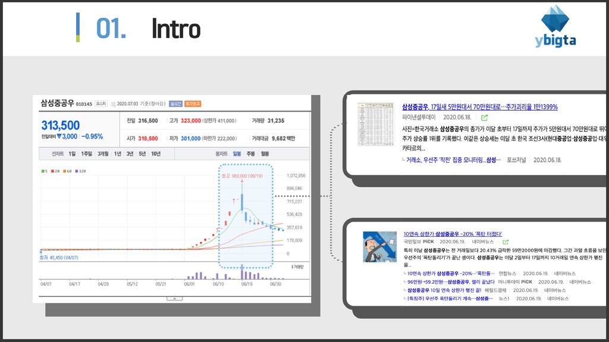Click the ybigta logo
The height and width of the screenshot is (342, 609).
click(555, 26)
